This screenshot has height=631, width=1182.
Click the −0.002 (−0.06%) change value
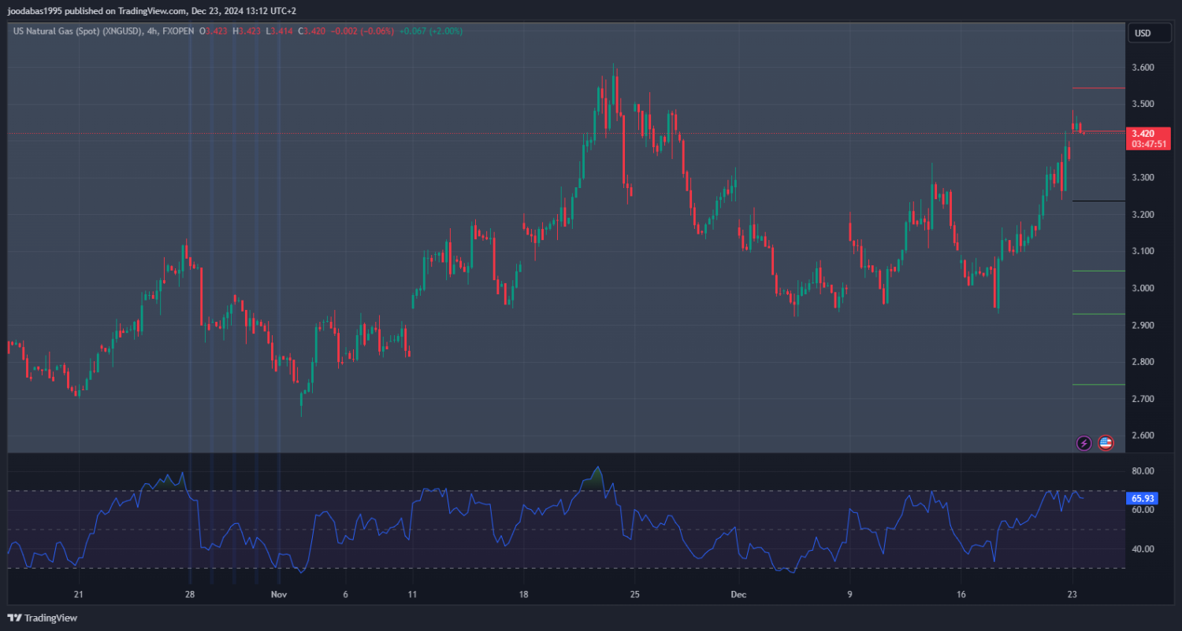pyautogui.click(x=362, y=31)
